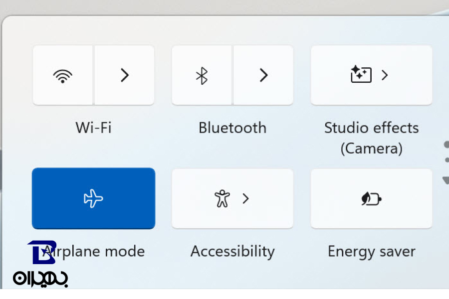The image size is (449, 299).
Task: Click the Studio effects camera sparkle icon
Action: click(361, 75)
